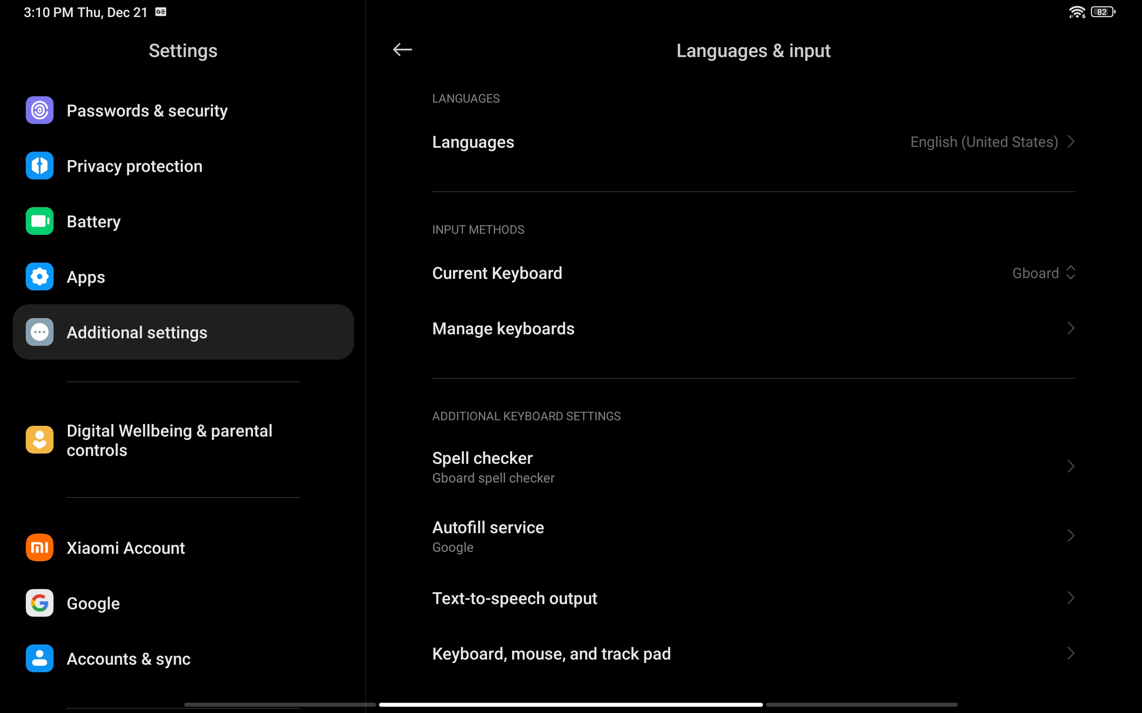Open Xiaomi Account settings
Image resolution: width=1142 pixels, height=713 pixels.
coord(183,547)
